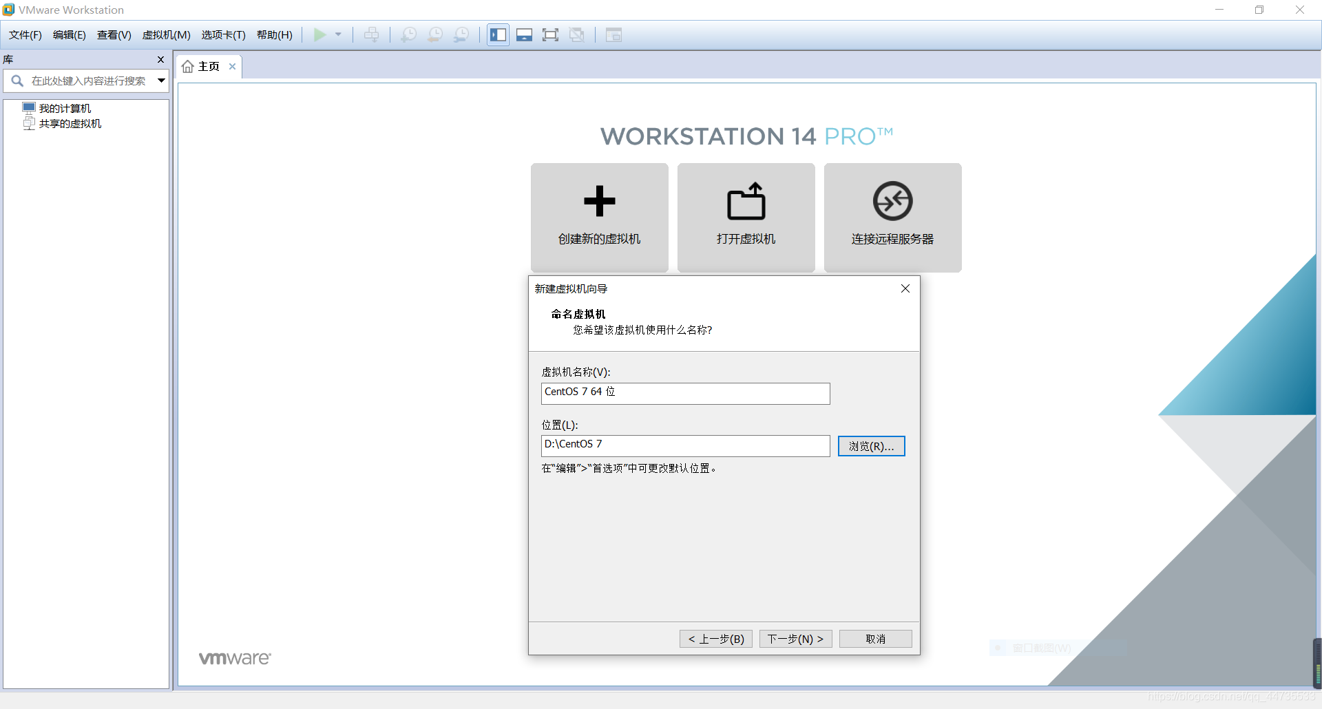Click the take snapshot toolbar icon

[408, 35]
